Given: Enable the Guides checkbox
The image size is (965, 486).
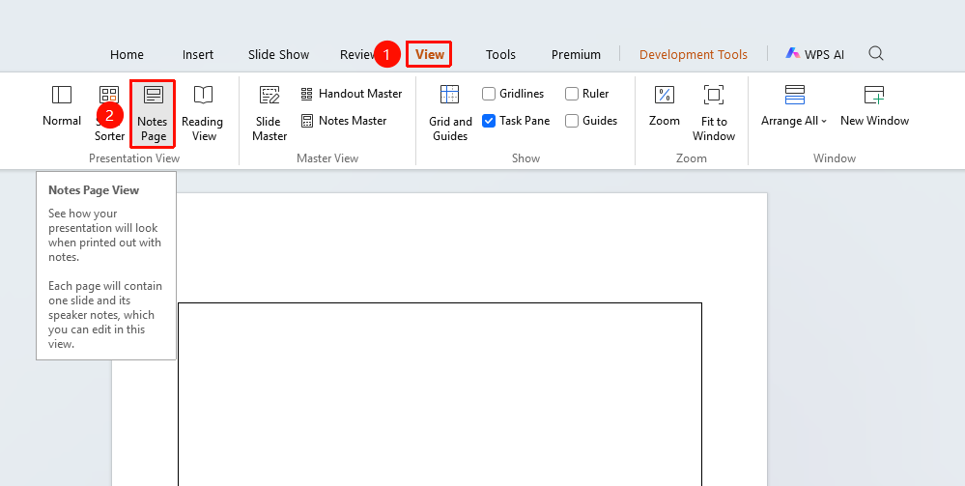Looking at the screenshot, I should coord(572,121).
